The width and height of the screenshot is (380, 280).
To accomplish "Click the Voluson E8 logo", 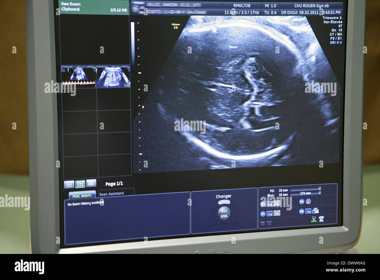I will click(175, 26).
